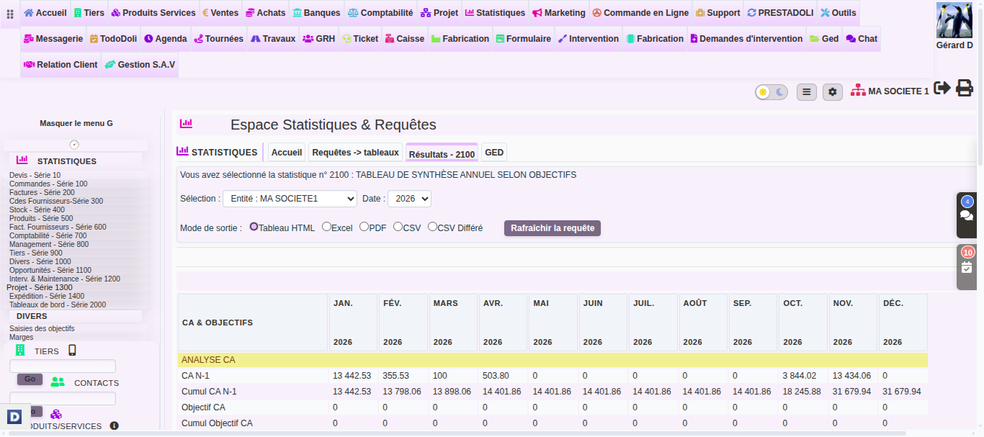Open Projet - Série 1300 statistics
The image size is (984, 437).
click(x=40, y=287)
